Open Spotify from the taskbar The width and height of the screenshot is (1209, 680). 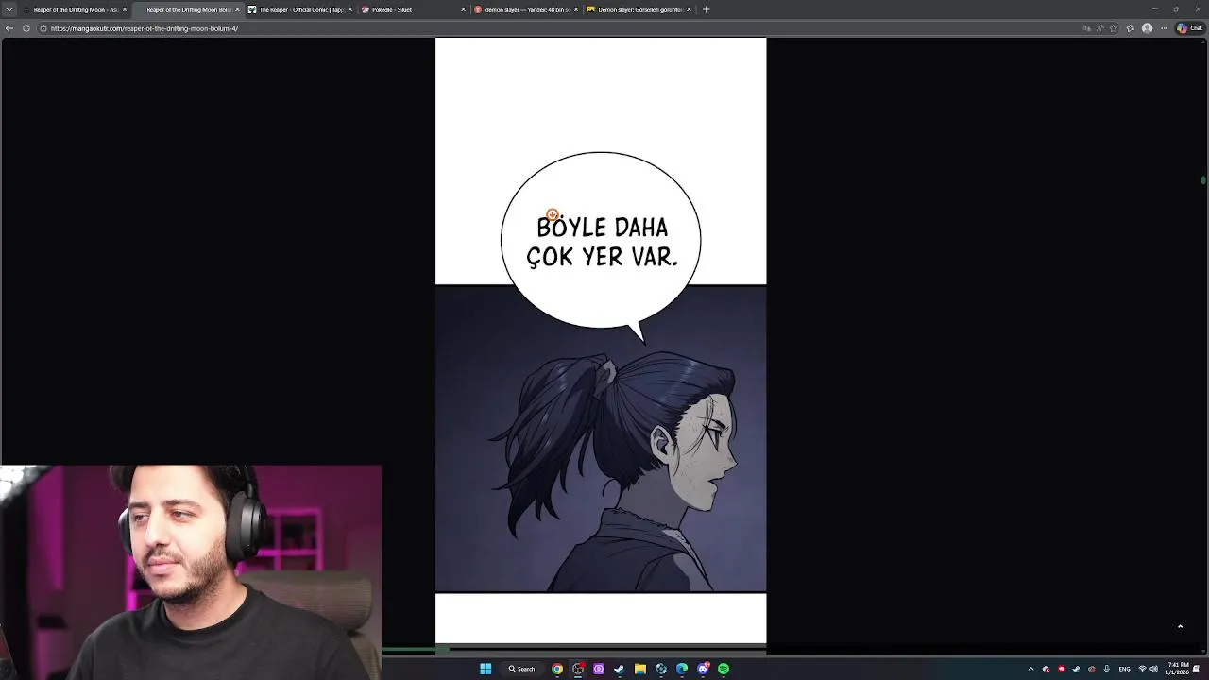coord(724,669)
